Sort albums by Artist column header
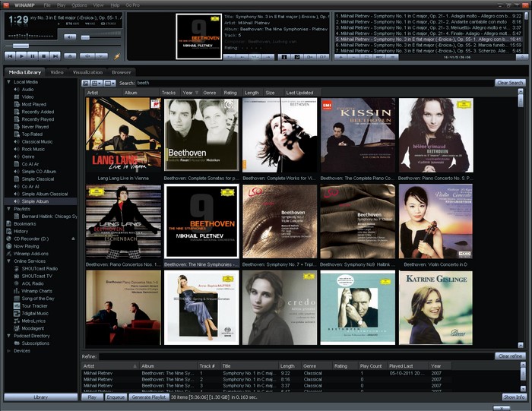The width and height of the screenshot is (532, 411). (x=103, y=93)
